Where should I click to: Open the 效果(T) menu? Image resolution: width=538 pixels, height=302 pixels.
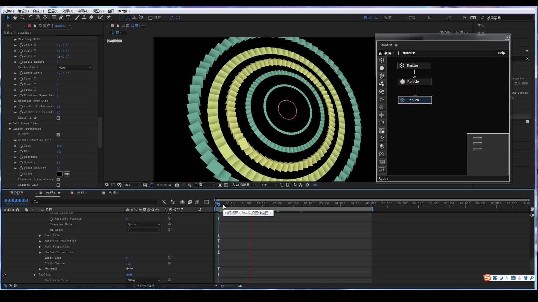(68, 11)
